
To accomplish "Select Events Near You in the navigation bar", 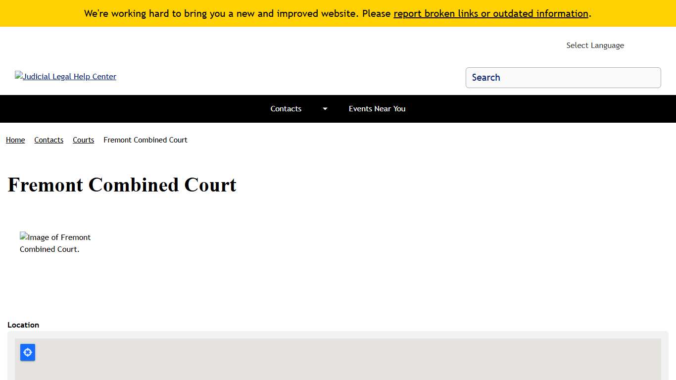I will click(x=377, y=109).
